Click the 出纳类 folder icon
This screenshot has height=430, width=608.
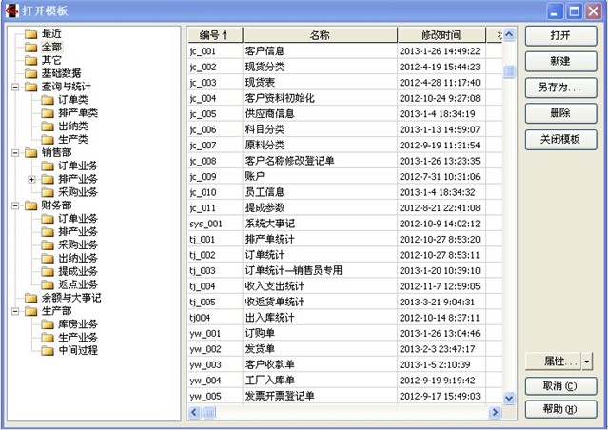[x=49, y=126]
